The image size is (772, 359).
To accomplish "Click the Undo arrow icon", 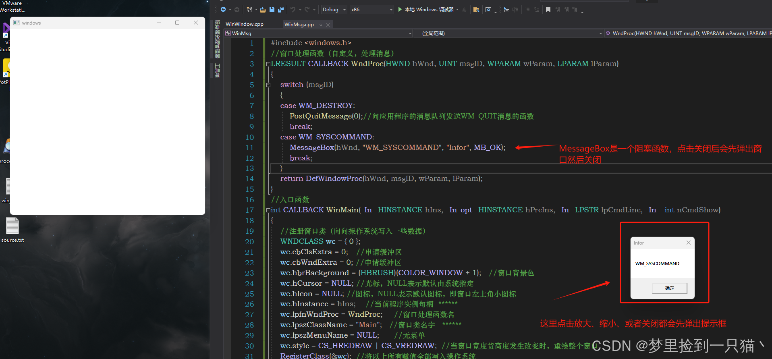I will pos(293,9).
